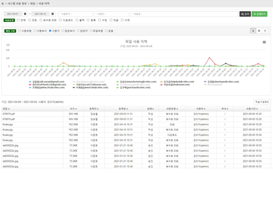Select 담당자 grouping radio button
The width and height of the screenshot is (273, 221).
(x=78, y=31)
